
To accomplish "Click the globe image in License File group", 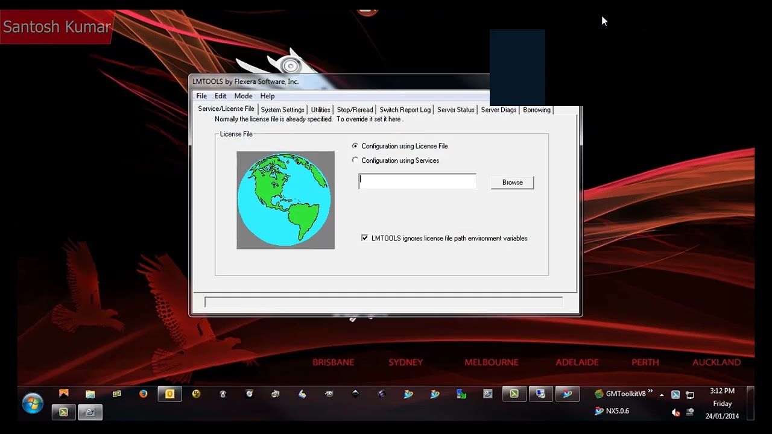I will point(285,200).
